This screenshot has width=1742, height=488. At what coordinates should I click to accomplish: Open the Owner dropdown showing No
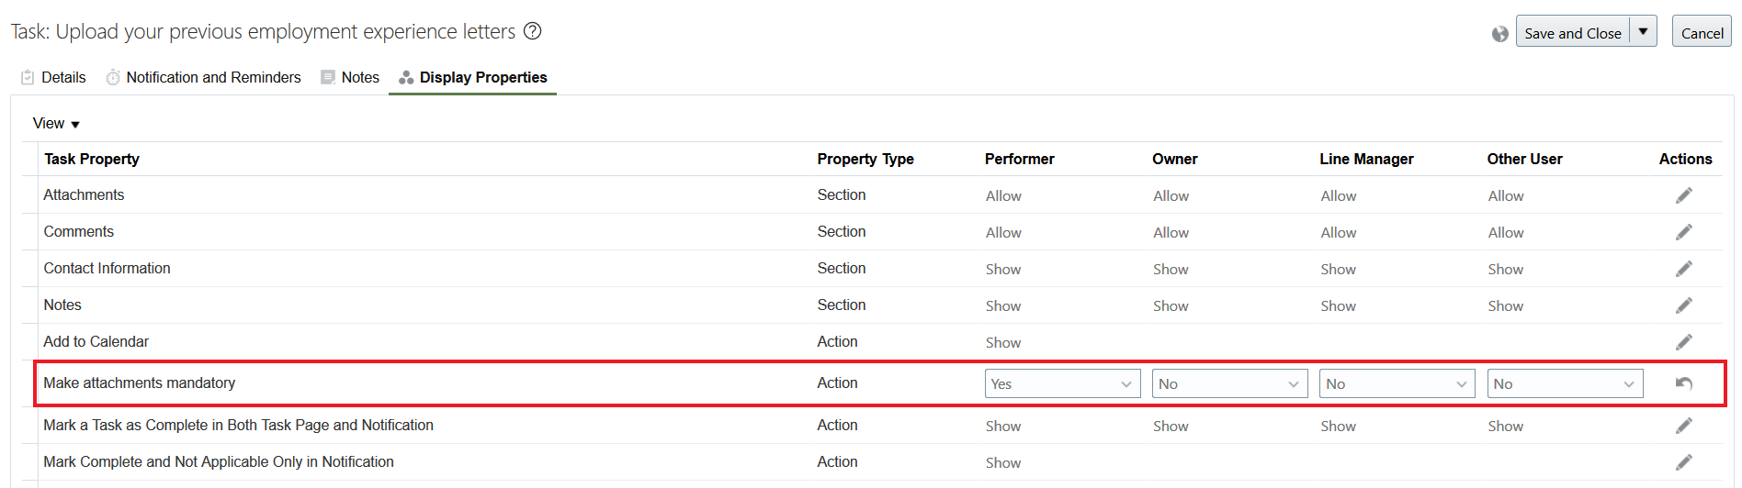click(1229, 383)
